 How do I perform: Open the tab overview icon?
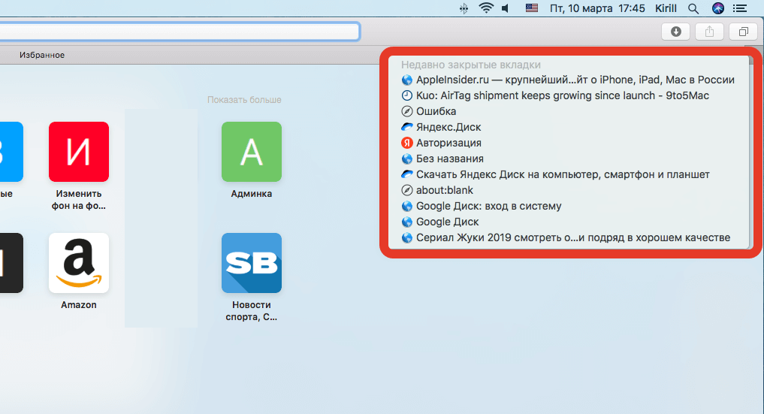click(743, 32)
